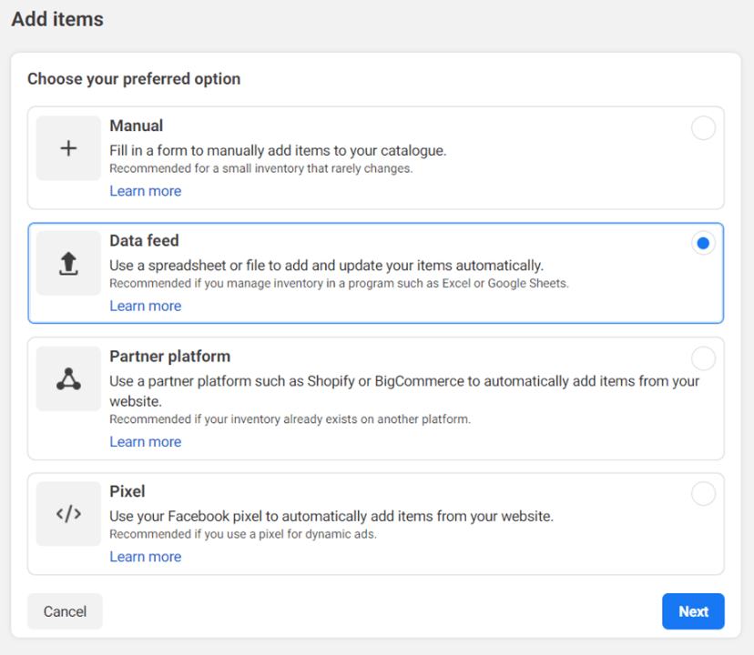Viewport: 754px width, 655px height.
Task: Click the Partner platform network icon
Action: (x=68, y=377)
